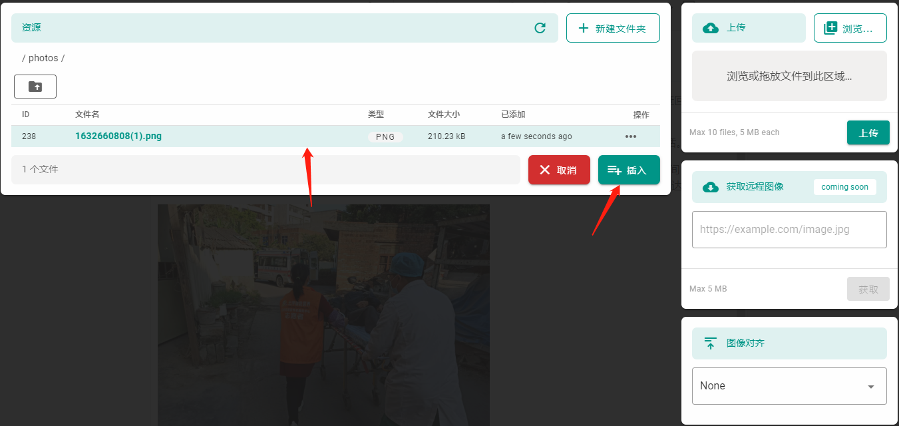Image resolution: width=899 pixels, height=426 pixels.
Task: Click the photos folder in breadcrumb path
Action: (x=43, y=58)
